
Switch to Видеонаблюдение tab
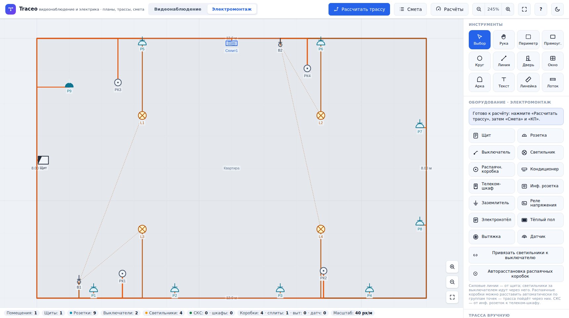[x=178, y=9]
